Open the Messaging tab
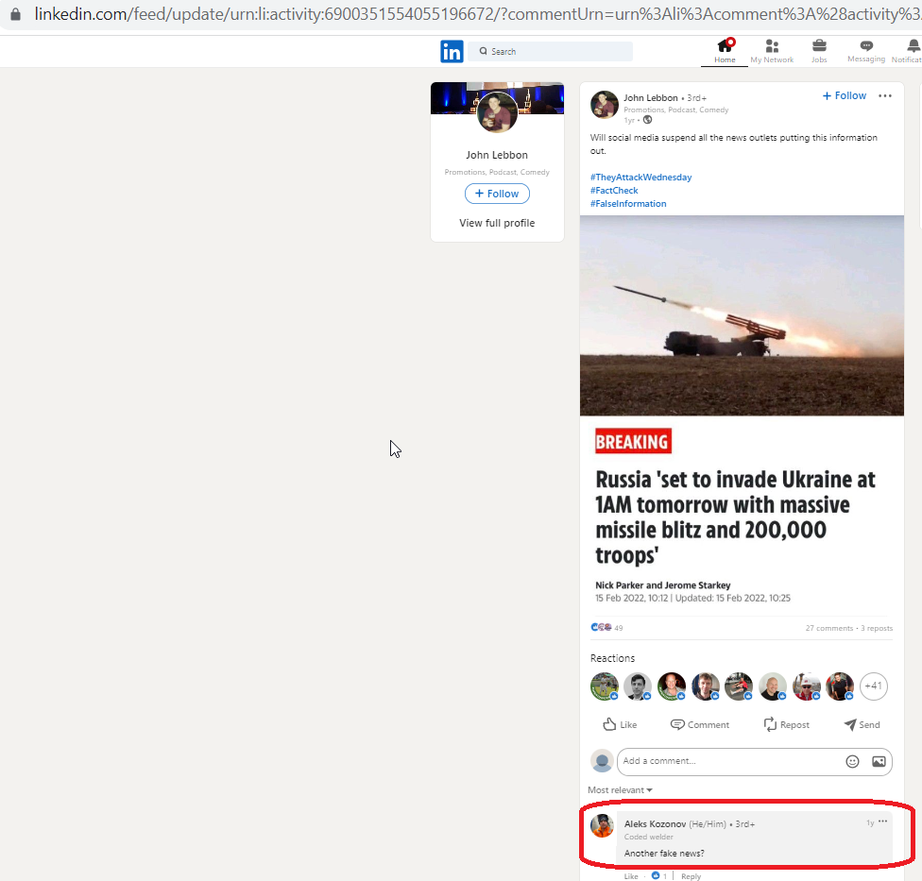This screenshot has height=881, width=922. coord(866,52)
